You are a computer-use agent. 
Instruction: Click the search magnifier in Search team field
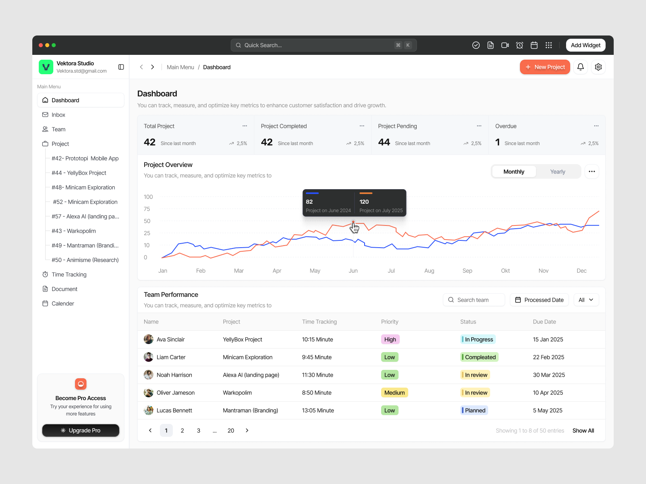pos(451,300)
